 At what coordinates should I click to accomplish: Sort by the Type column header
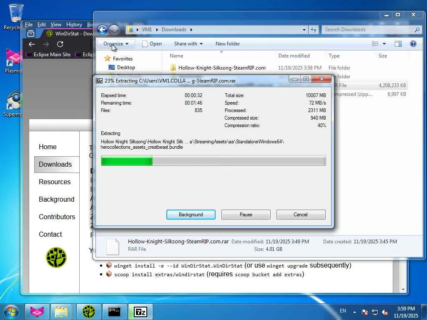point(334,56)
